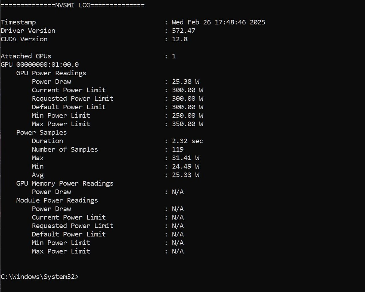Click the GPU Power Readings heading
This screenshot has width=365, height=292.
pos(51,73)
